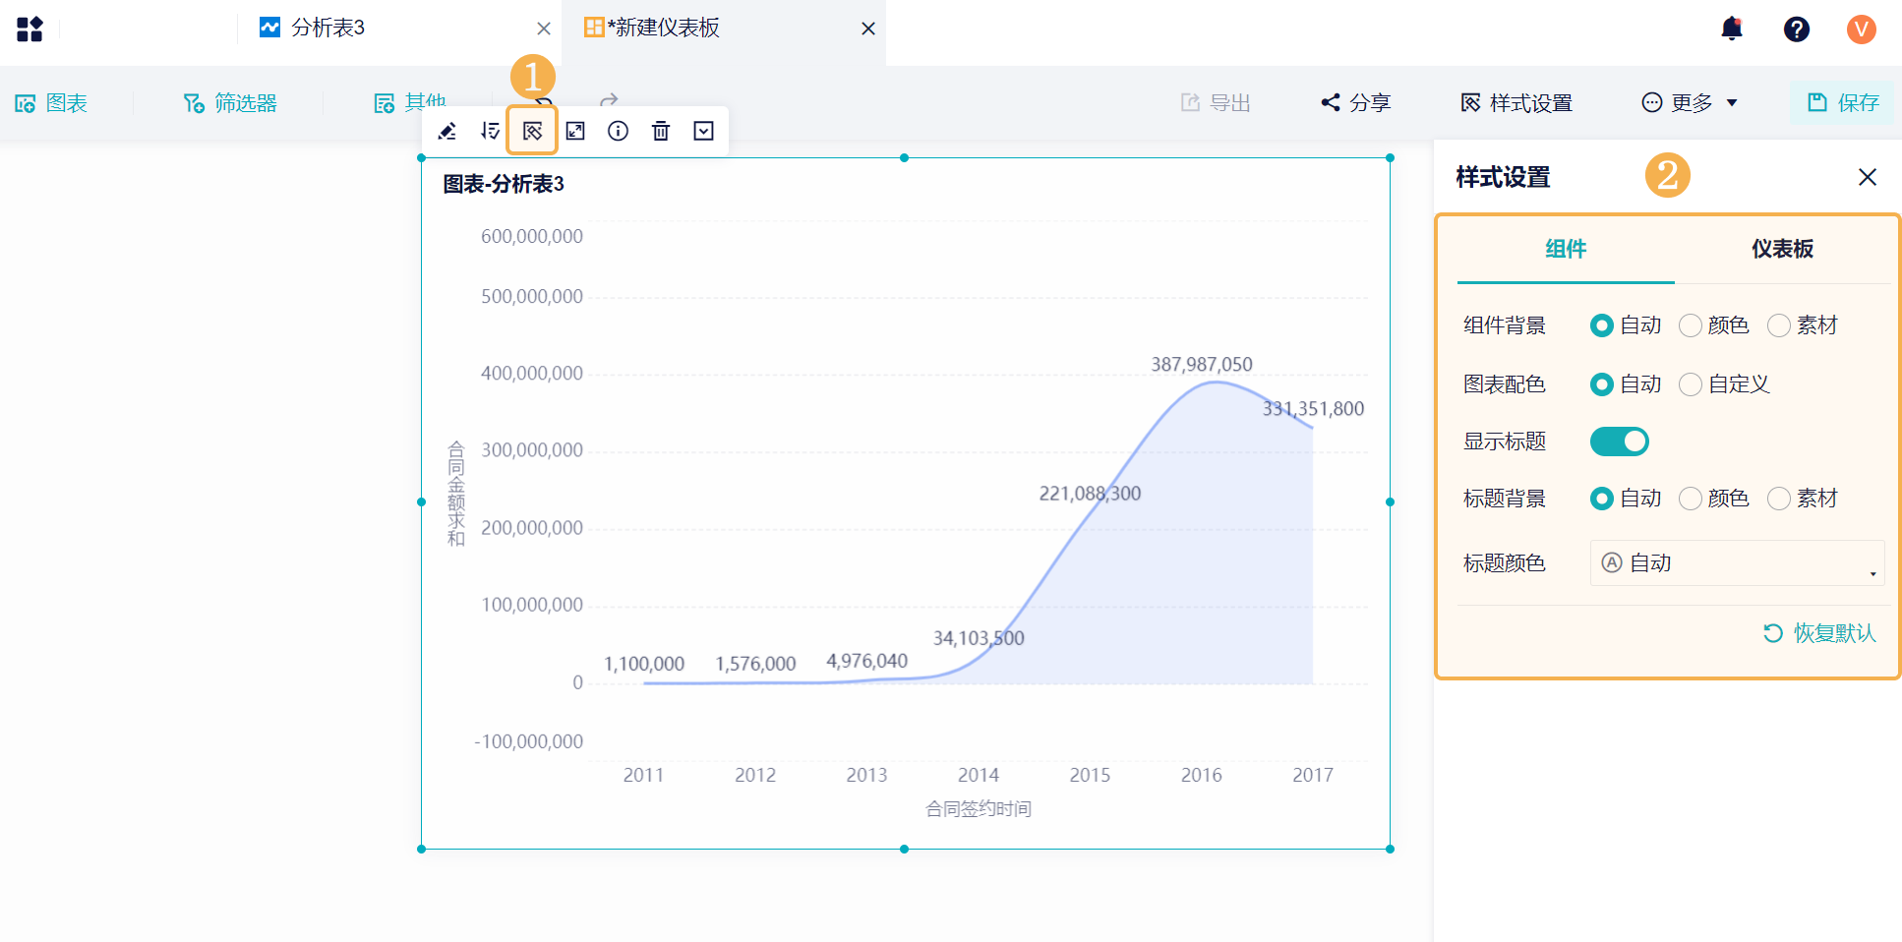Click the 保存 button

[x=1843, y=103]
